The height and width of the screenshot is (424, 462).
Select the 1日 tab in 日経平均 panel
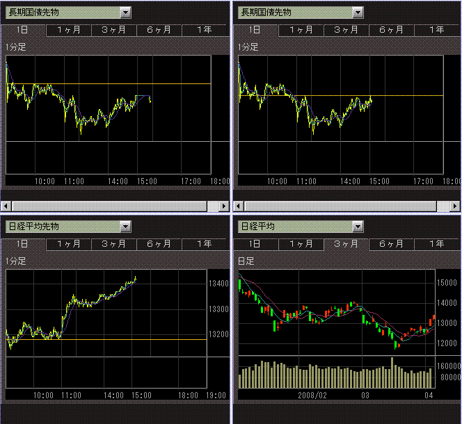coord(255,244)
